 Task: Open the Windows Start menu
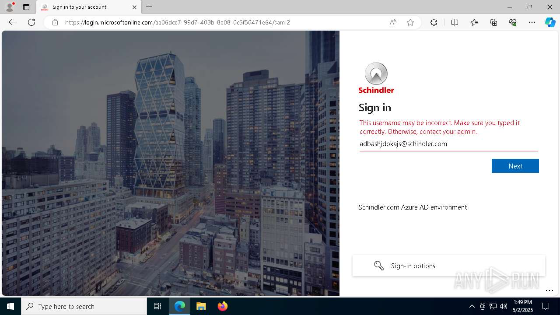pyautogui.click(x=10, y=306)
